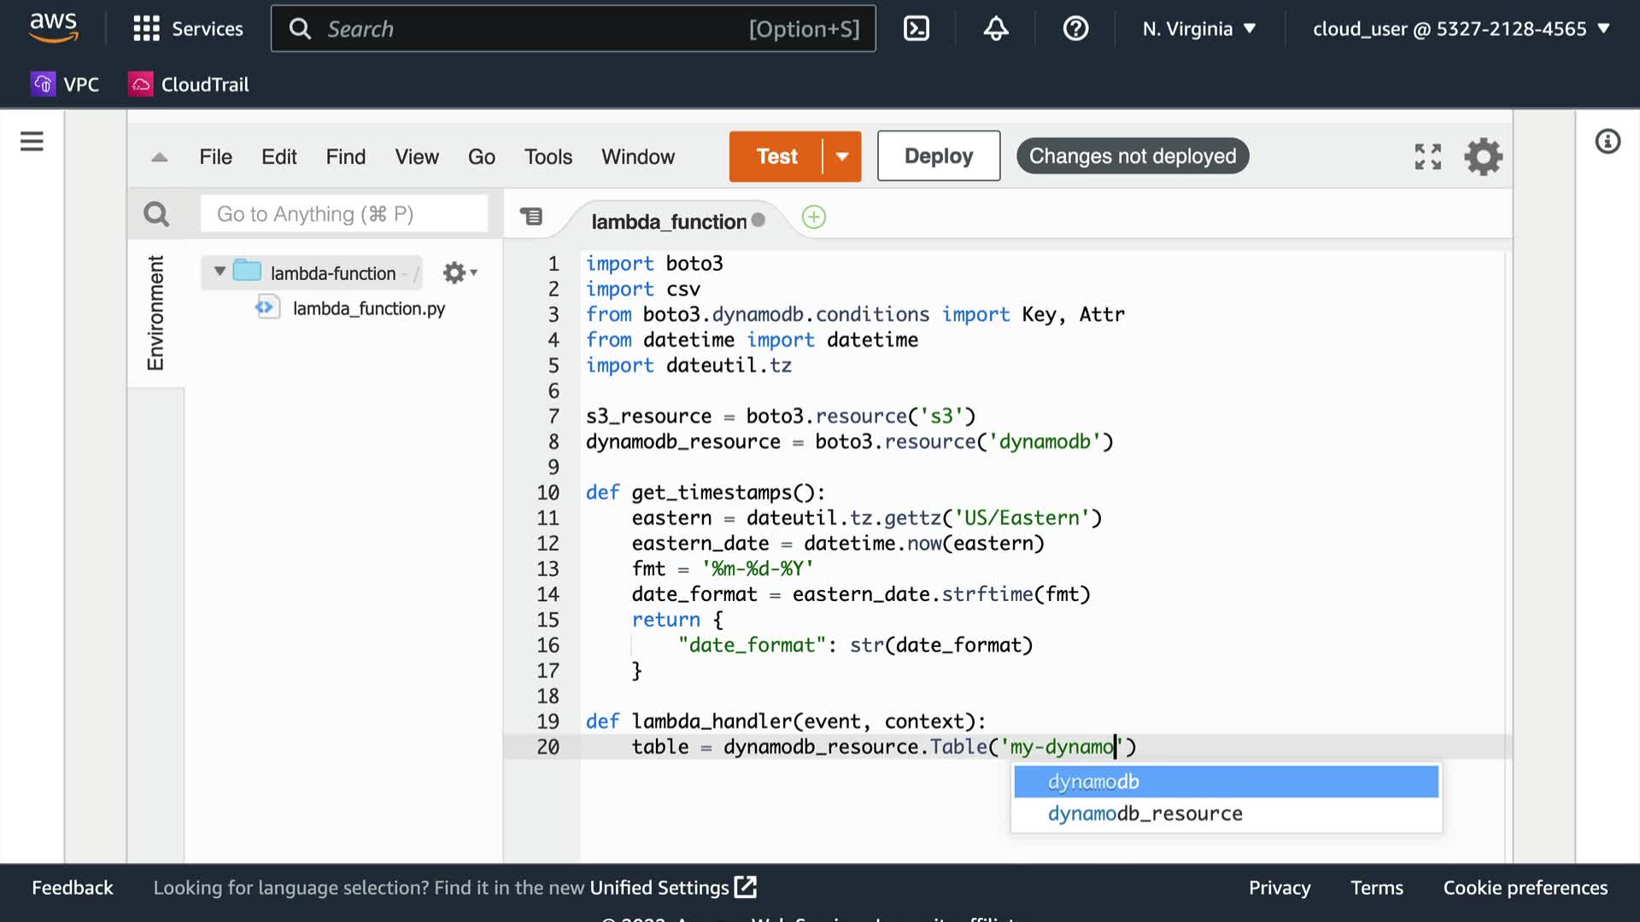Collapse the lambda-function folder
The image size is (1640, 922).
(x=220, y=271)
